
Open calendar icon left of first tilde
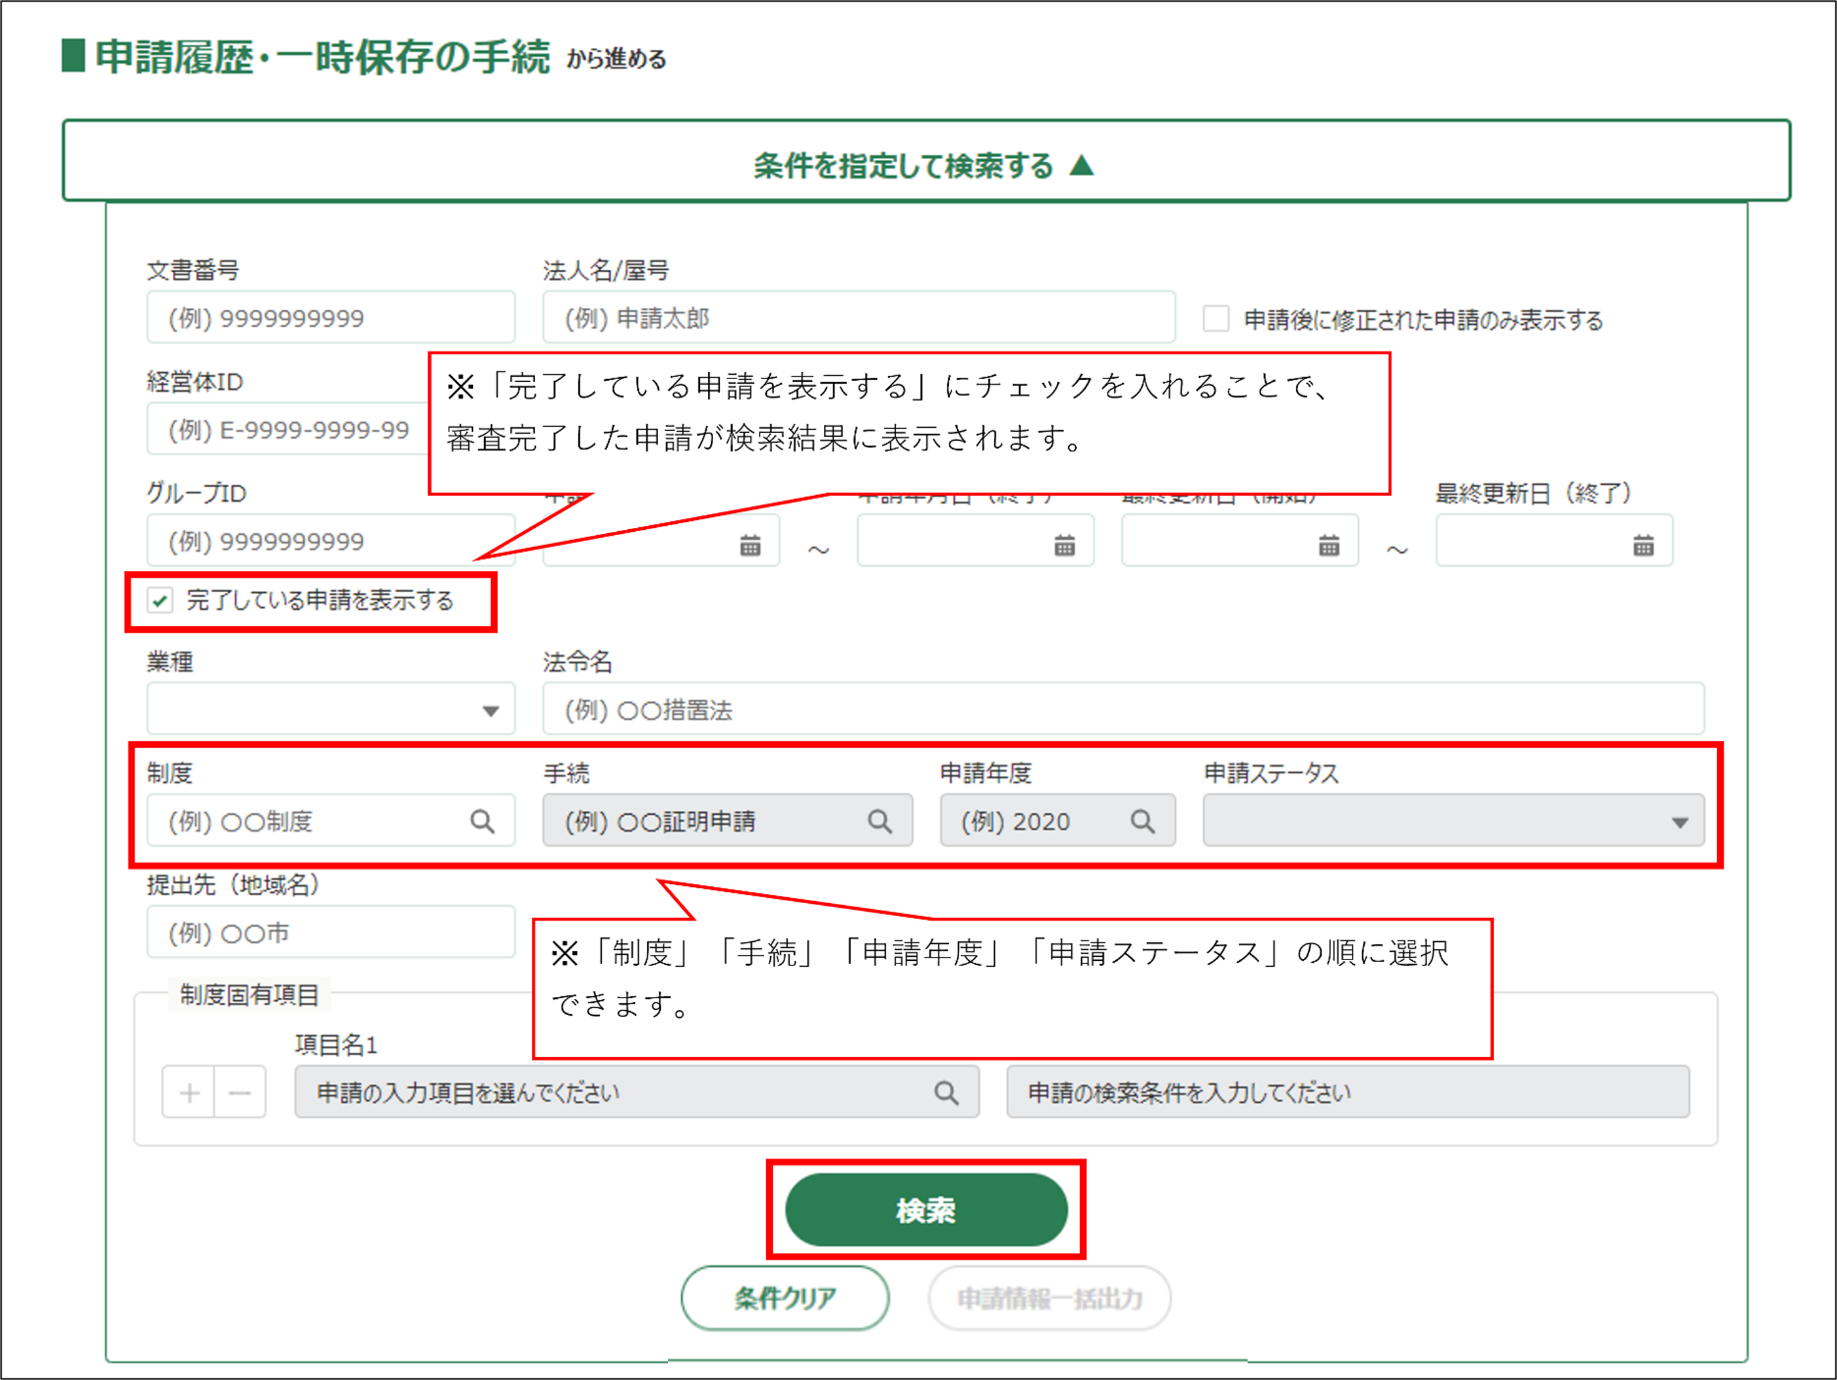750,546
